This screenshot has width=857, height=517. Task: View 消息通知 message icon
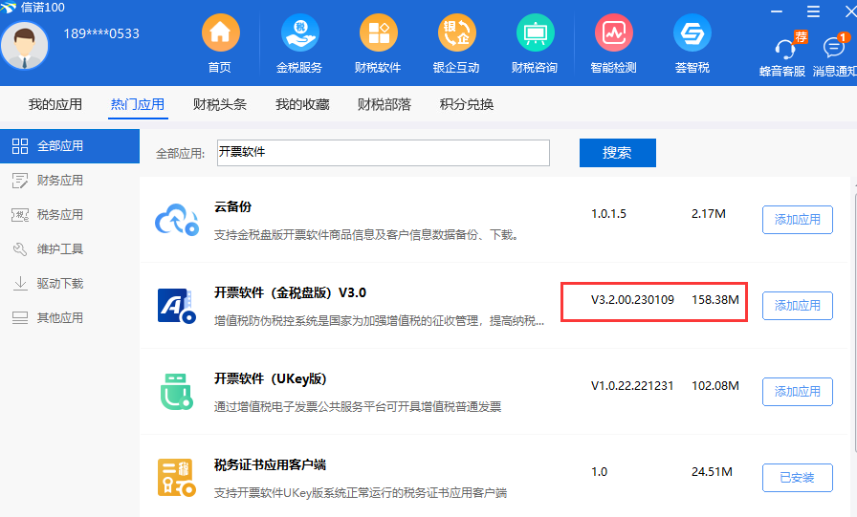834,48
